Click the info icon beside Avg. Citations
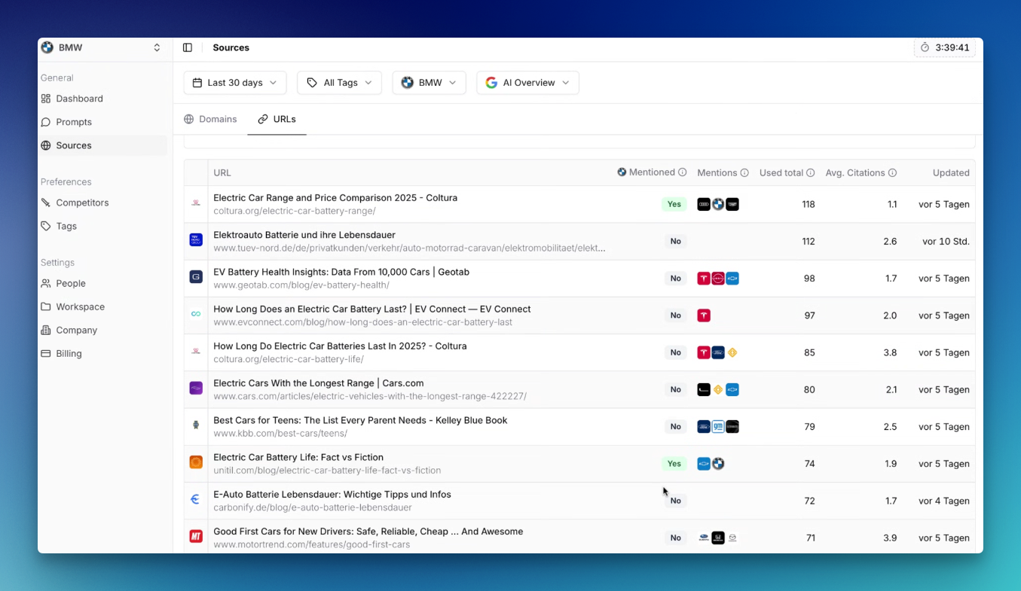Screen dimensions: 1021x591 [893, 173]
